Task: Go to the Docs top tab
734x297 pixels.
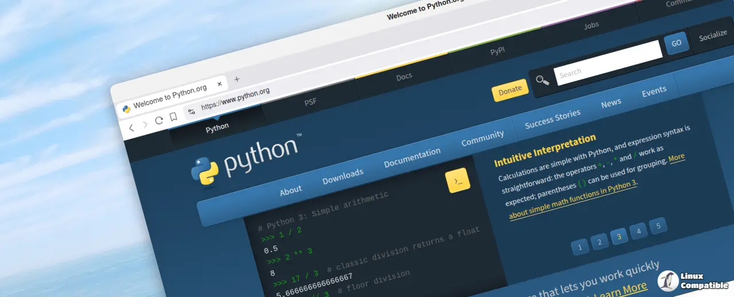Action: [404, 76]
